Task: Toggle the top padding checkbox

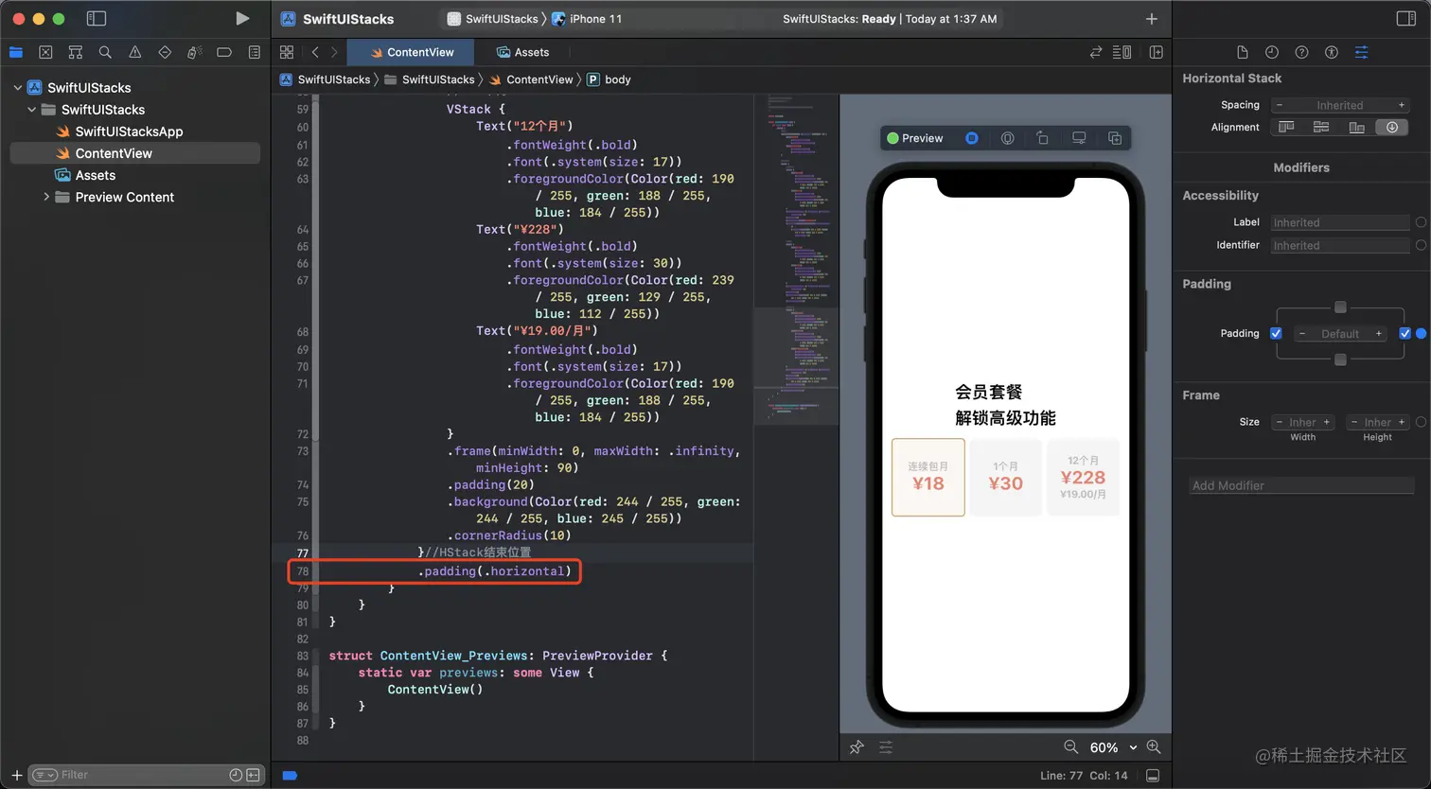Action: [1340, 307]
